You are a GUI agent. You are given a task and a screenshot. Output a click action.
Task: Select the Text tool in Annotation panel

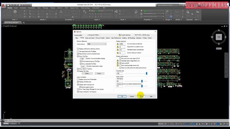[61, 12]
